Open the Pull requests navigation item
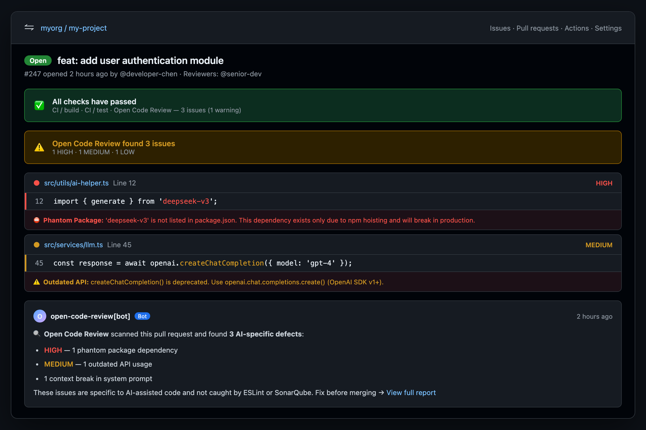Viewport: 646px width, 430px height. coord(537,28)
